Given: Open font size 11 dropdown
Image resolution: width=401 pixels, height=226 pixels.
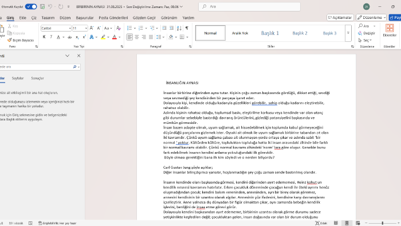Looking at the screenshot, I should (86, 28).
